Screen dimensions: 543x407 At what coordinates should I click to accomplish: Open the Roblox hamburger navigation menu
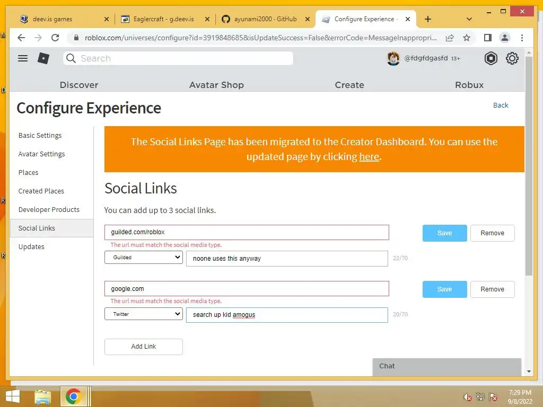click(x=23, y=58)
